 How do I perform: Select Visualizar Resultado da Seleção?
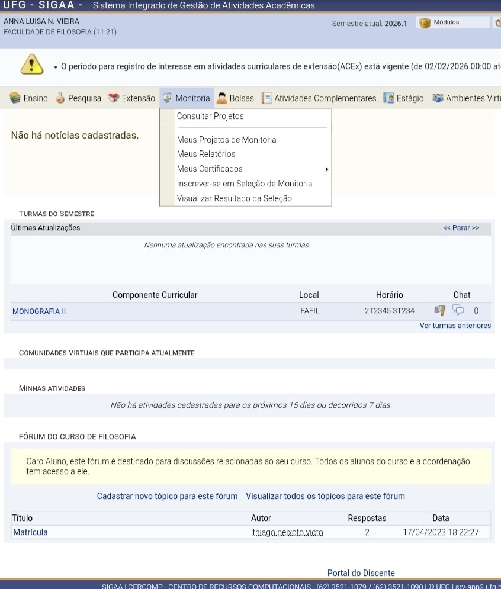pos(234,198)
